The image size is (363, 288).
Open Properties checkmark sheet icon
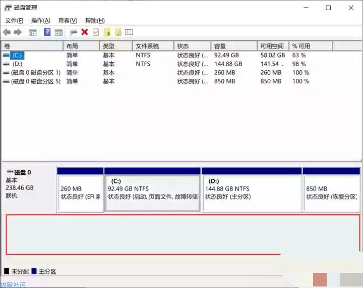96,32
